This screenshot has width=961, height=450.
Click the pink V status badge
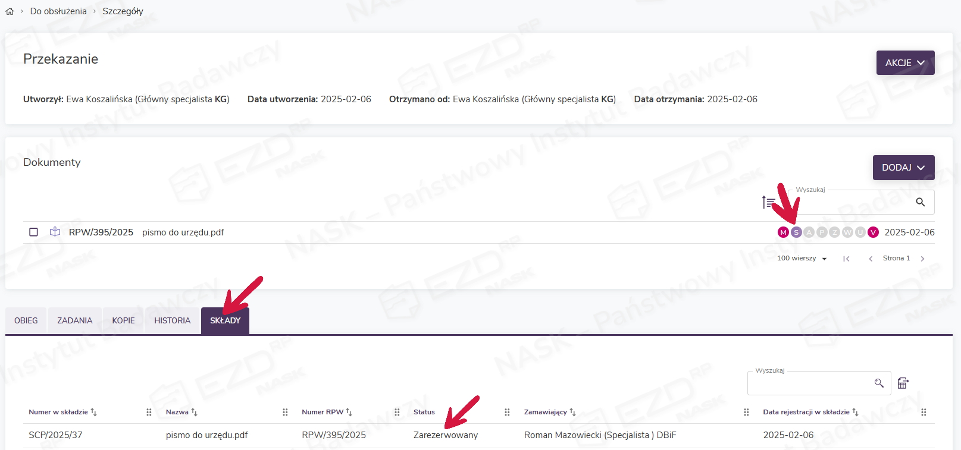[x=873, y=232]
